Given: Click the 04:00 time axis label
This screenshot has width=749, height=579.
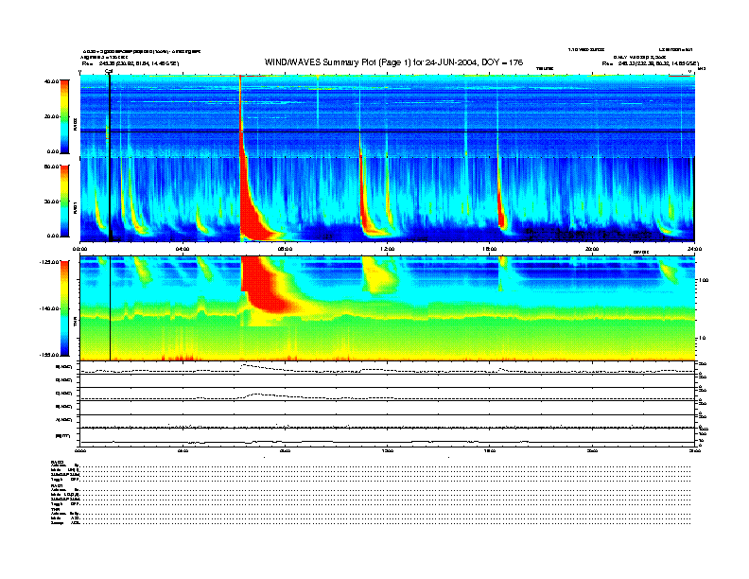Looking at the screenshot, I should click(x=183, y=249).
